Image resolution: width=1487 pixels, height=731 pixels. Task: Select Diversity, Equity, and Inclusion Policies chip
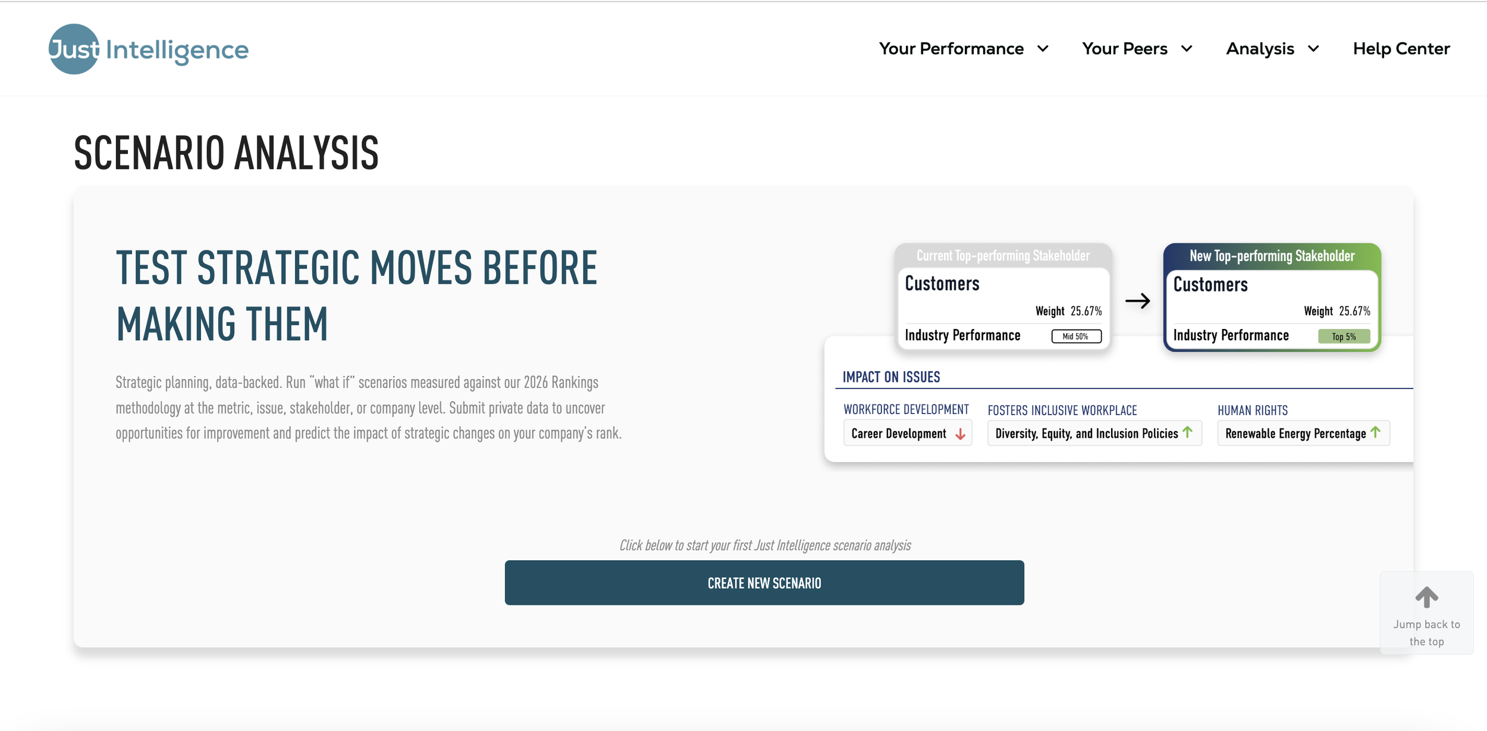pos(1086,434)
